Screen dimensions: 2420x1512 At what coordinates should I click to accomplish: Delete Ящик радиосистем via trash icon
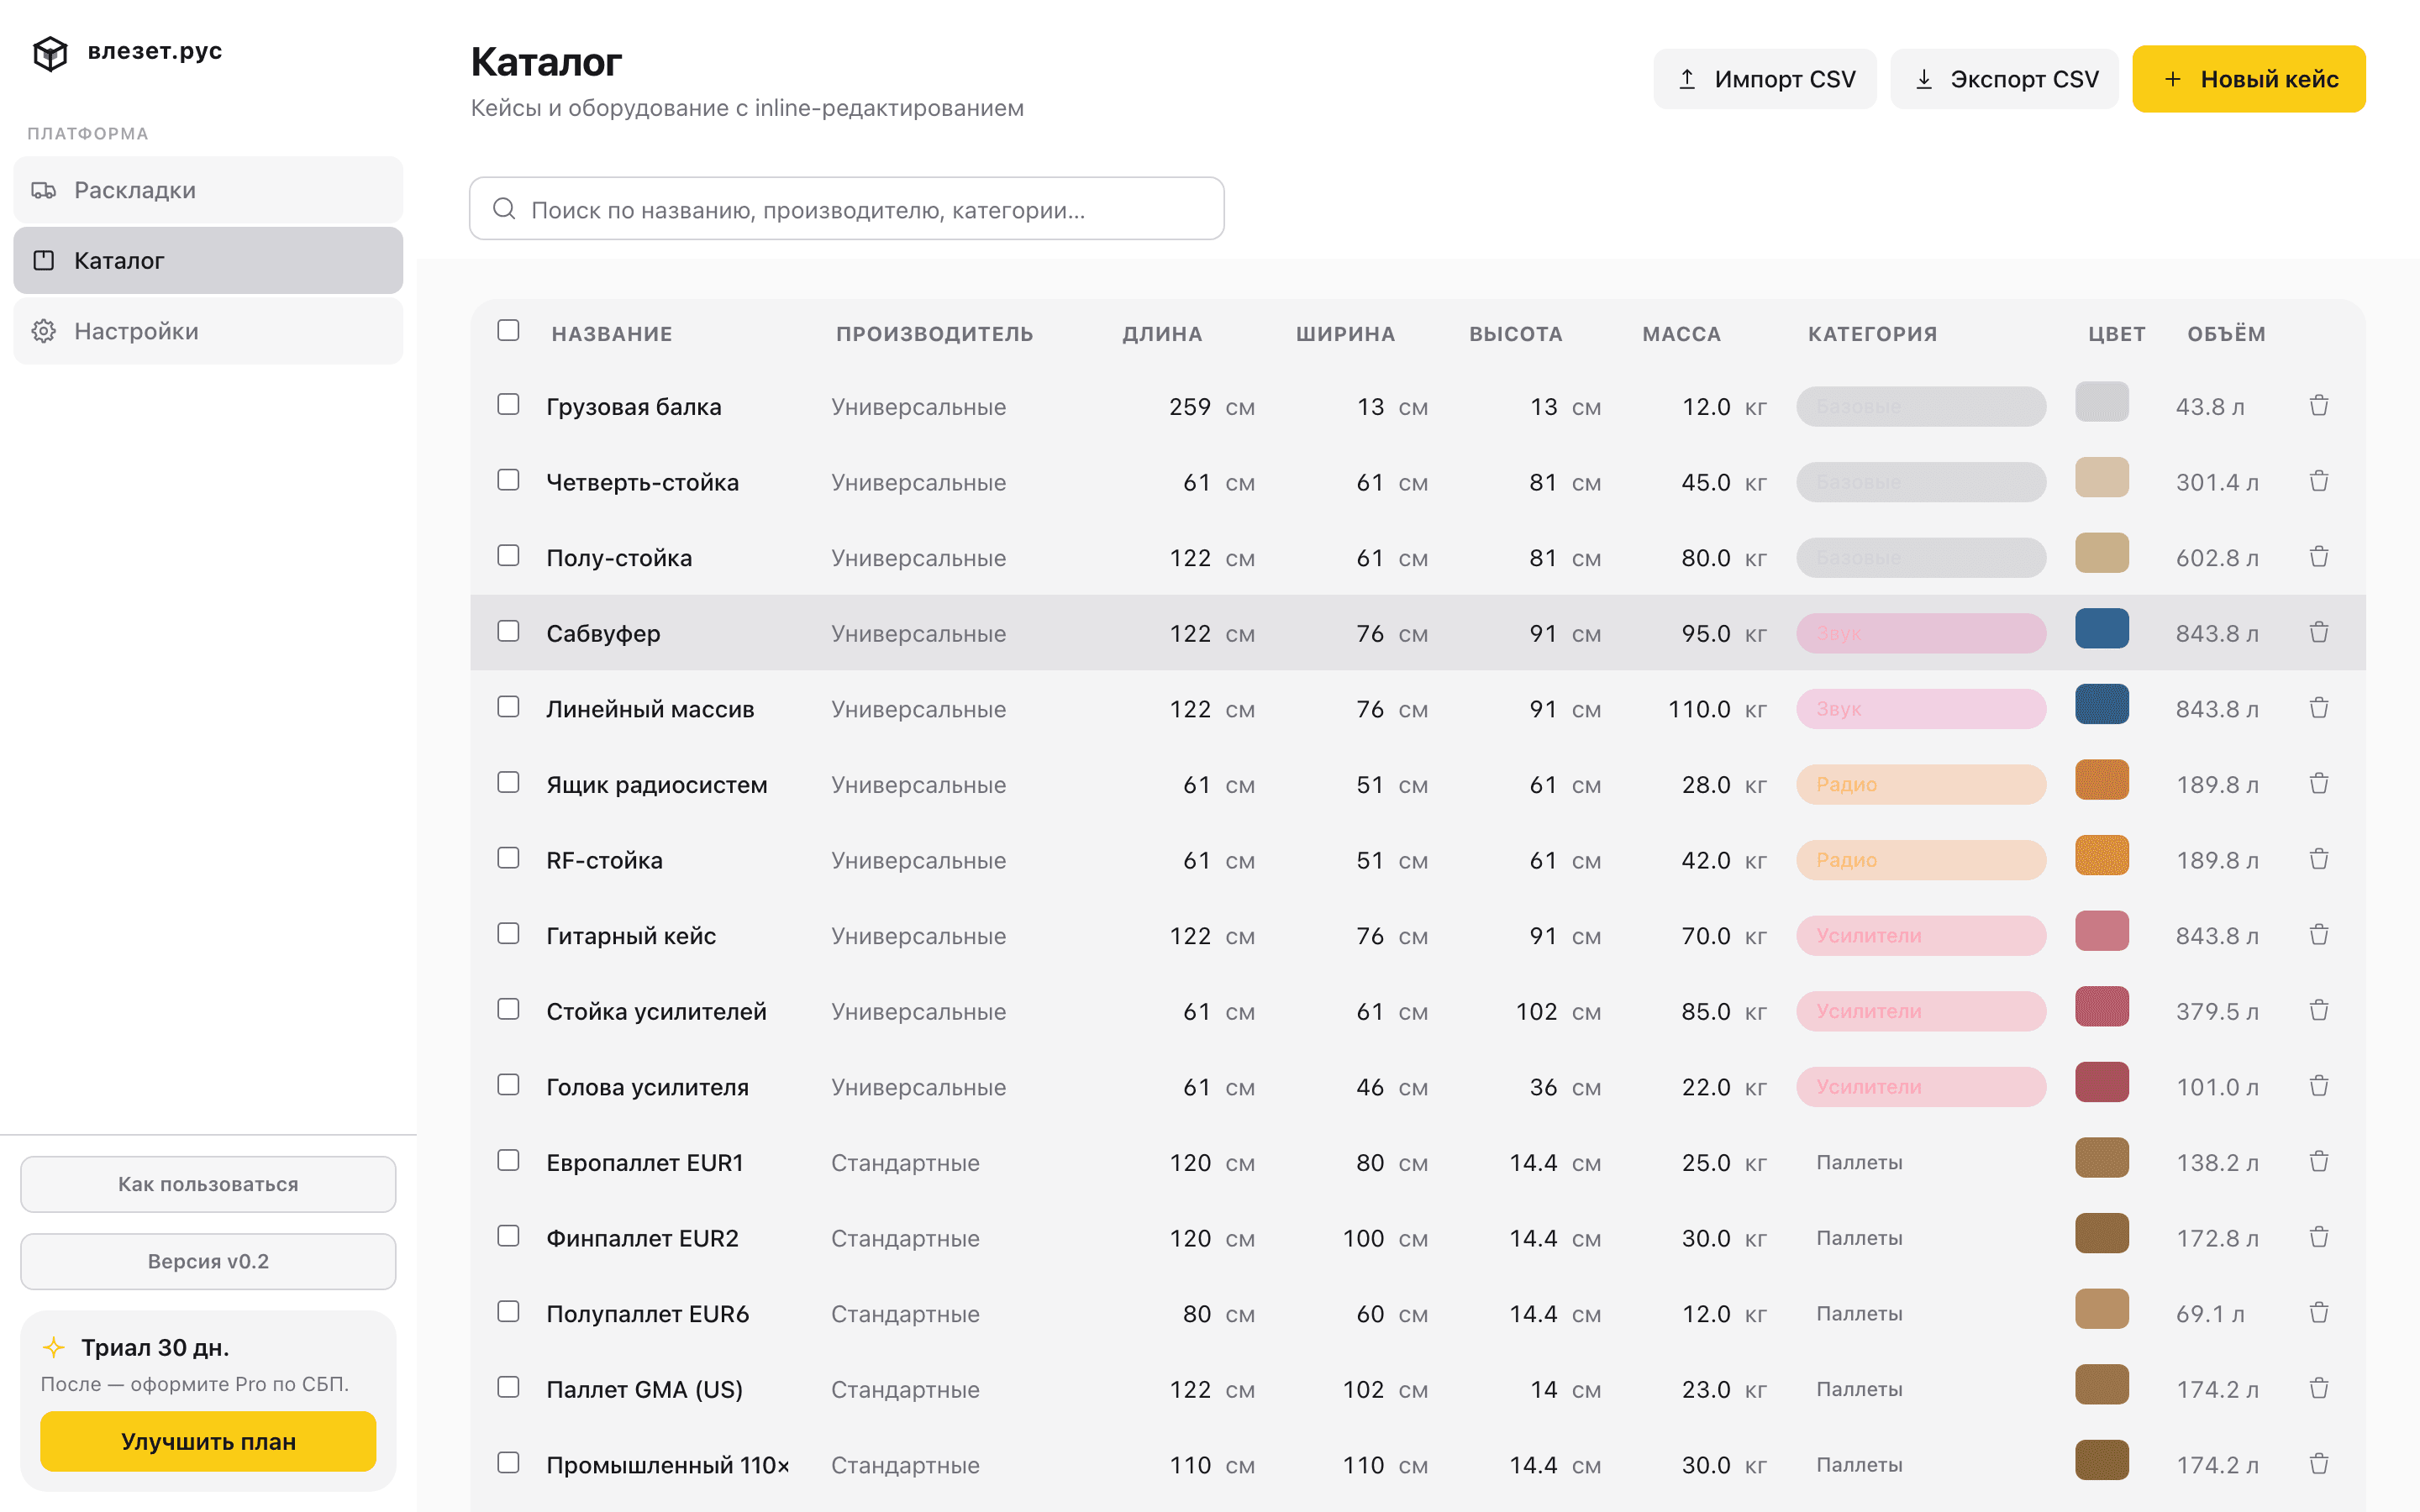pyautogui.click(x=2319, y=783)
